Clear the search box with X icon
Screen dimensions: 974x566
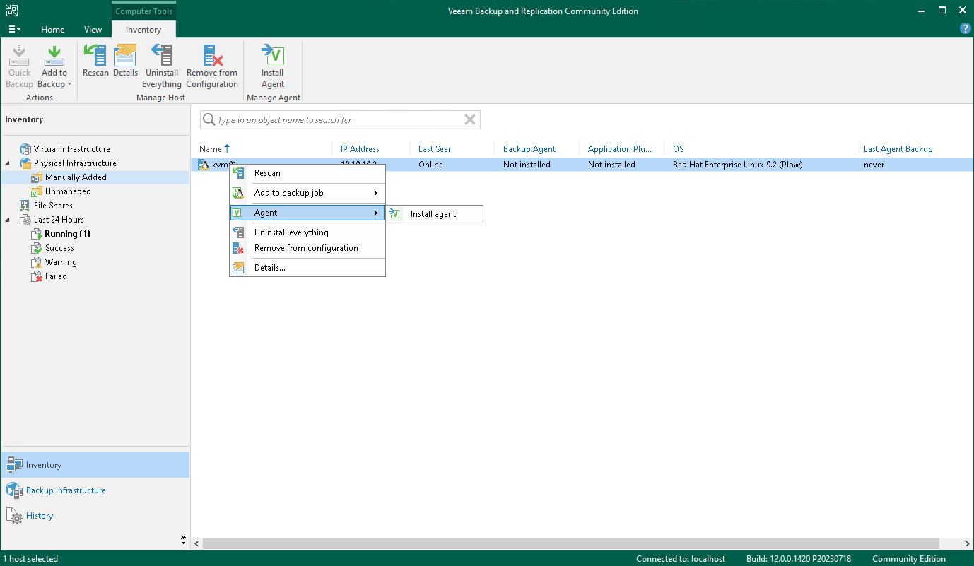pos(469,120)
